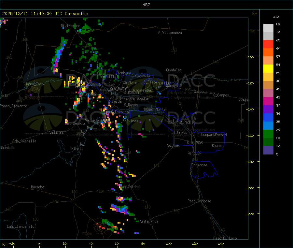Click the 'G_Campos' place label
Screen dimensions: 293x248
[x=221, y=95]
